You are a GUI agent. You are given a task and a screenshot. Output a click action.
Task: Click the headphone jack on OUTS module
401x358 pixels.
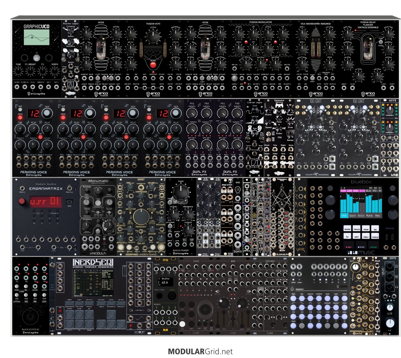(389, 287)
